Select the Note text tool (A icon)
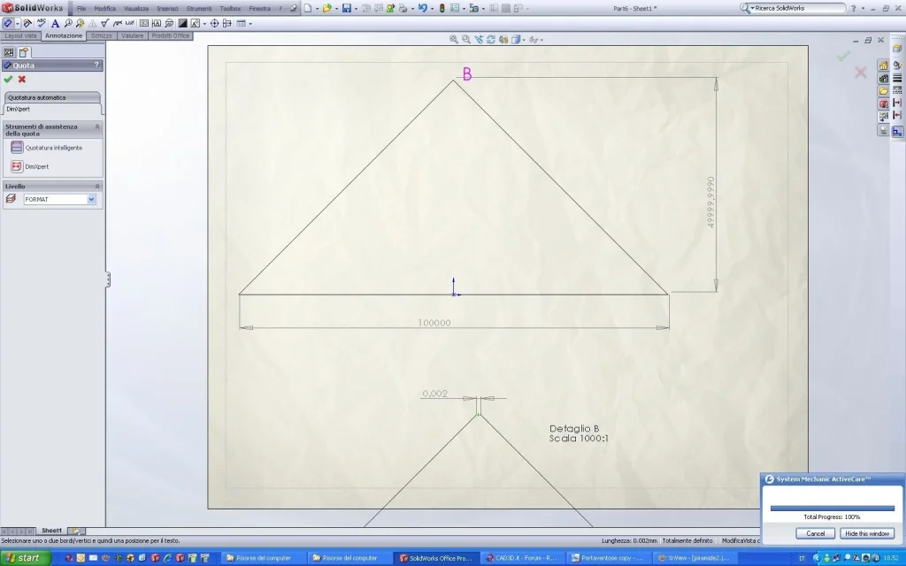 pos(55,24)
